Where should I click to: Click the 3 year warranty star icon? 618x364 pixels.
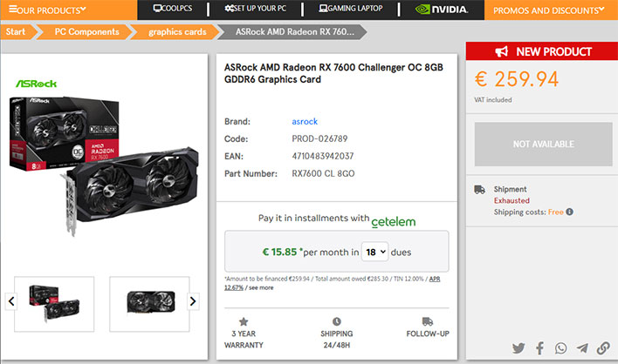coord(244,321)
